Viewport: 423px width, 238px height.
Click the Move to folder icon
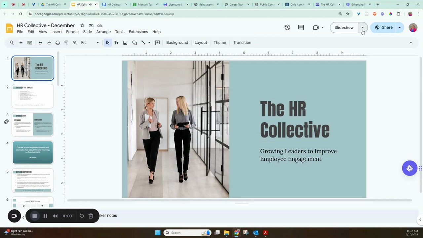[x=91, y=25]
